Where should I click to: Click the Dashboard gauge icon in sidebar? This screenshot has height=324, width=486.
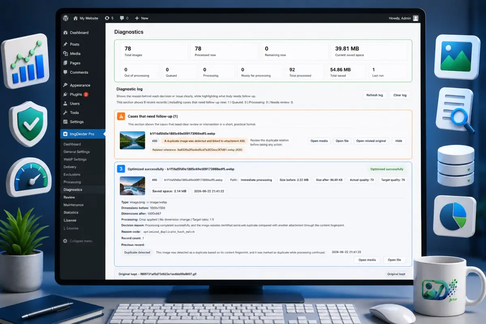coord(66,32)
